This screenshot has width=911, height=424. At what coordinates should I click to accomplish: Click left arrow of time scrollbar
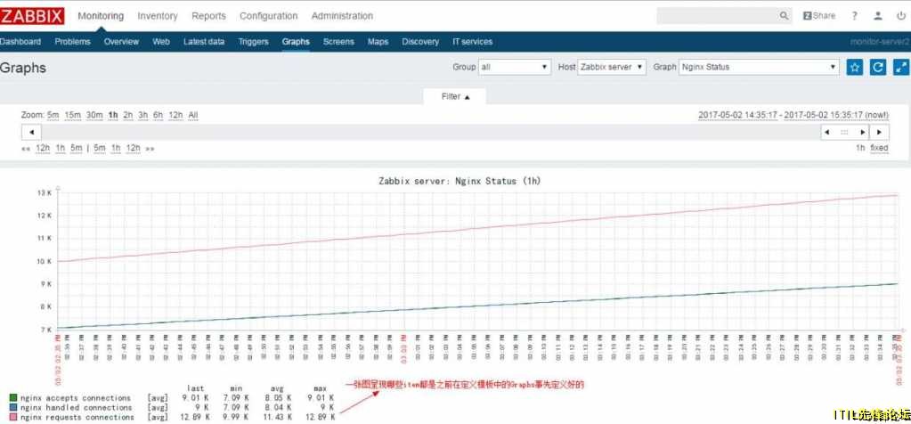(31, 133)
